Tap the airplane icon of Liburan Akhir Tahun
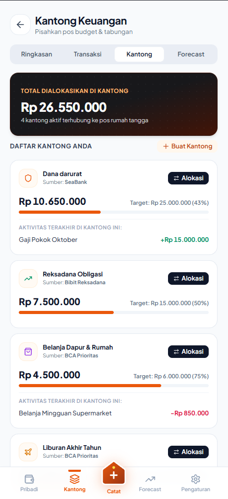228x499 pixels. pyautogui.click(x=28, y=452)
